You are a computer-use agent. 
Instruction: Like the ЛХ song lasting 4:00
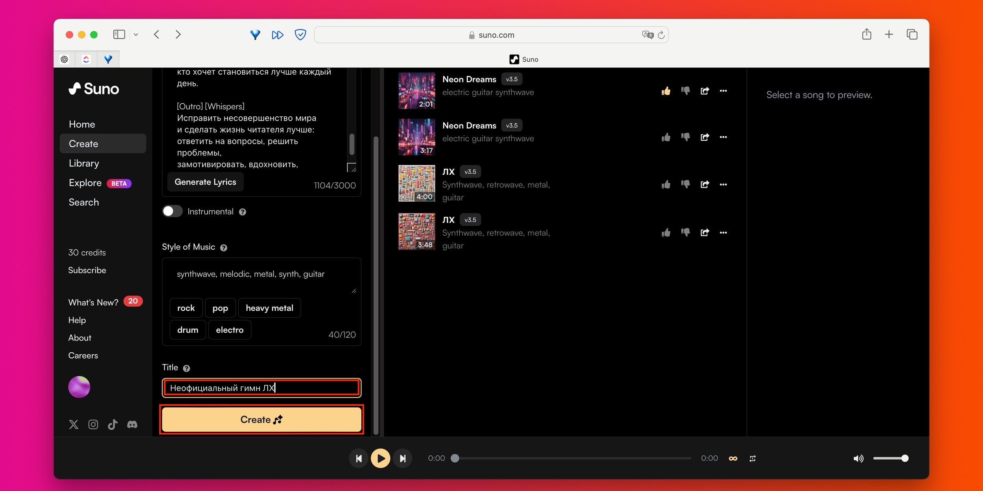(x=666, y=184)
